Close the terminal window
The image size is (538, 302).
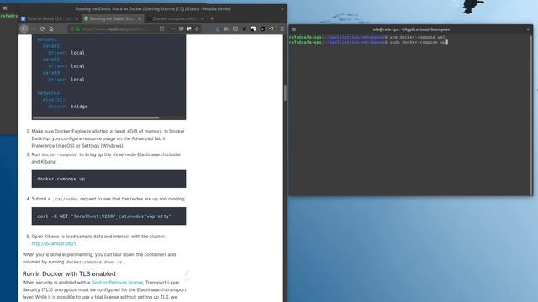coord(528,29)
